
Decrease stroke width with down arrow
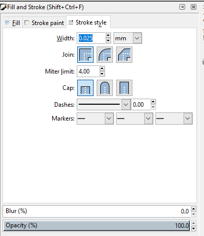coord(108,41)
